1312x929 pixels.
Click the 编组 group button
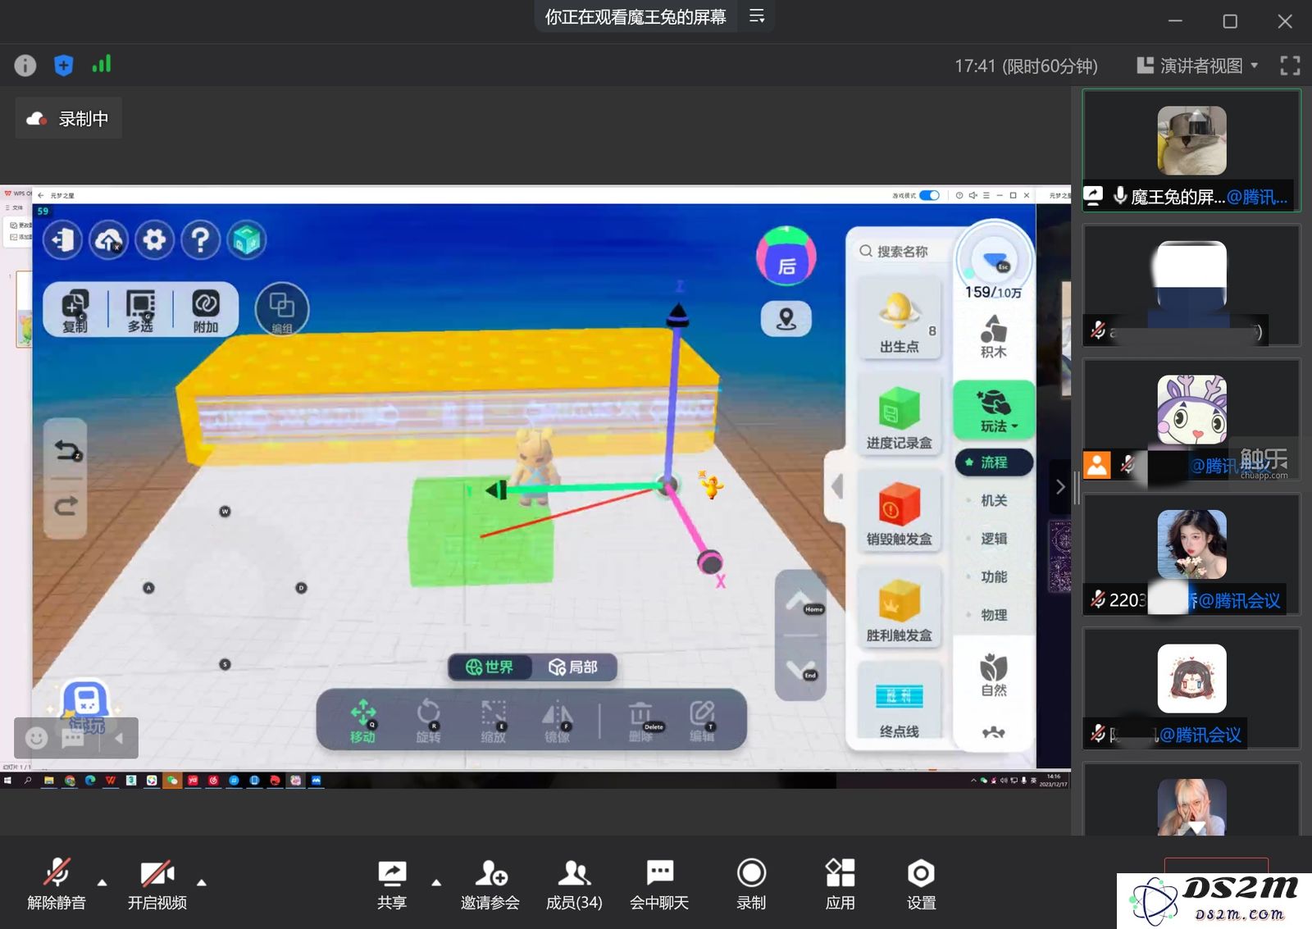click(x=282, y=311)
